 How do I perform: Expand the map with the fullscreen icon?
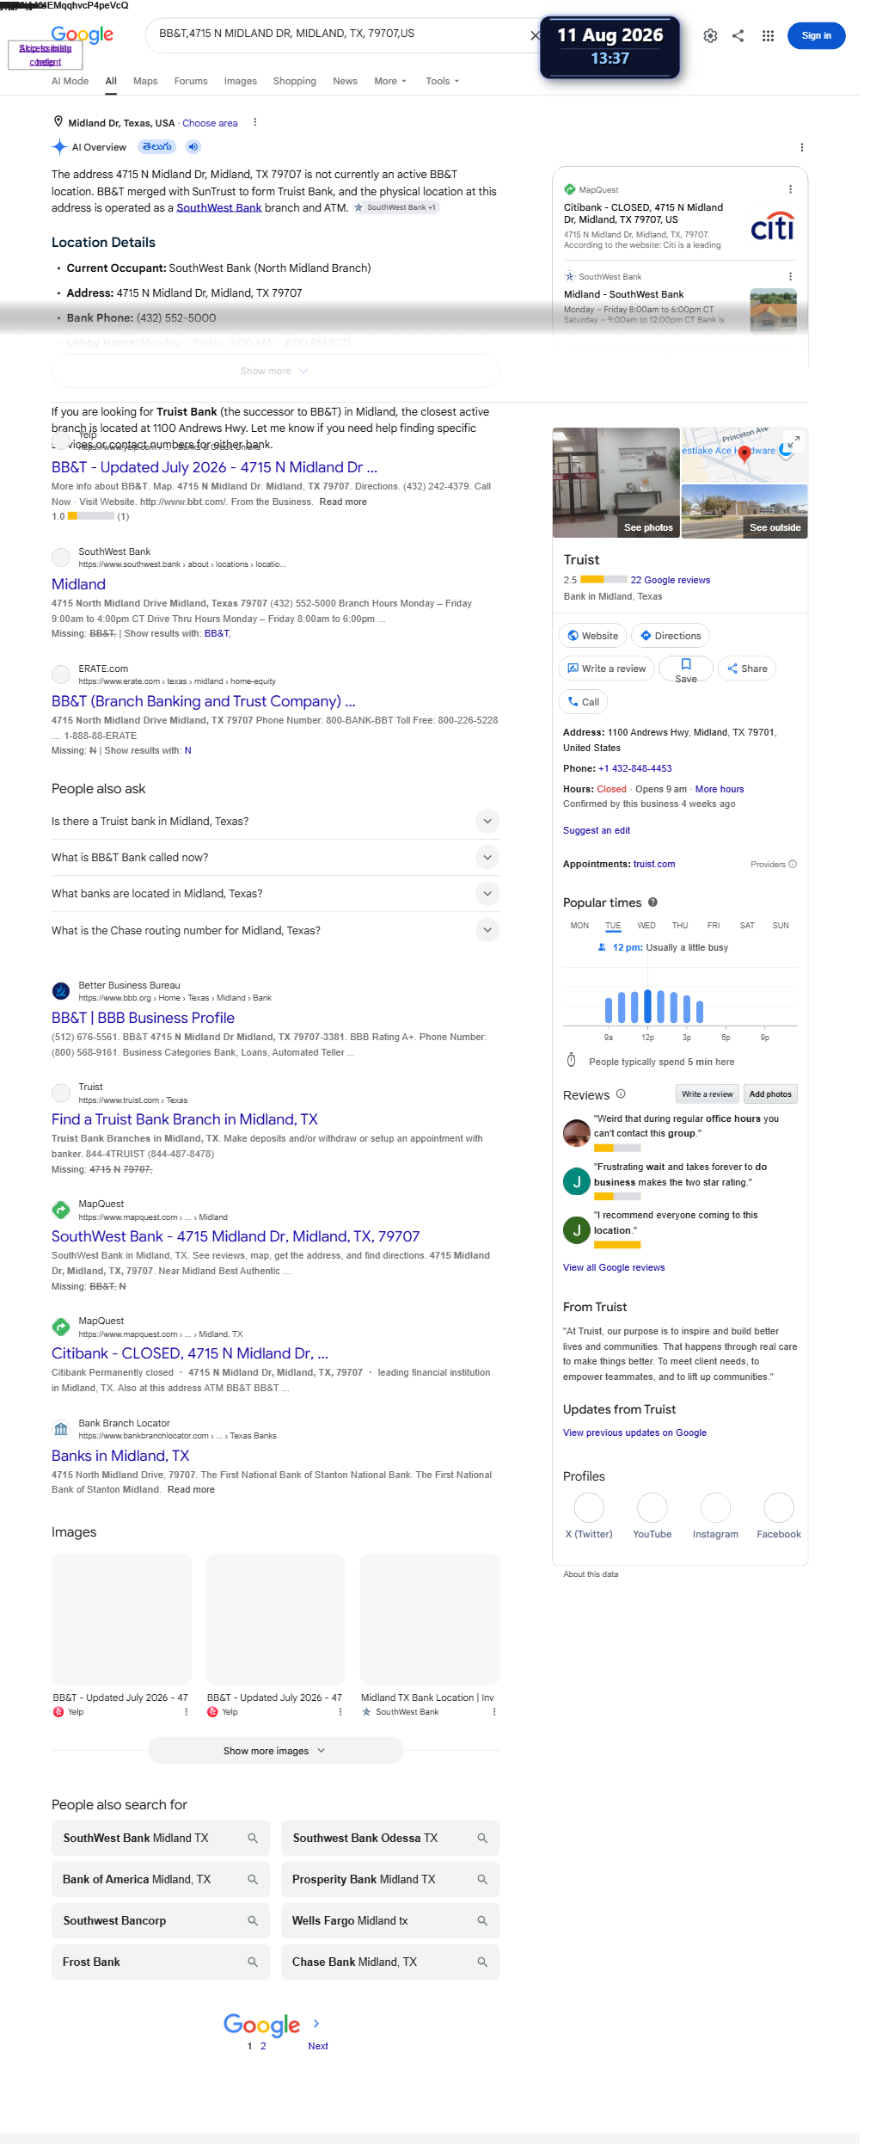click(x=794, y=441)
